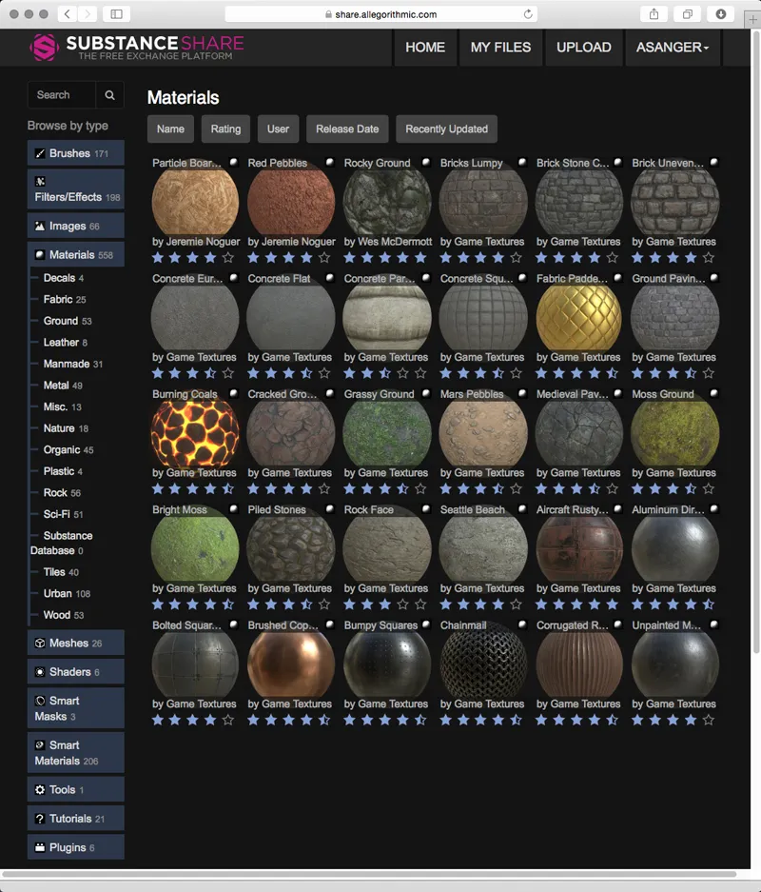Viewport: 761px width, 892px height.
Task: Filter materials by Metal subcategory
Action: tap(63, 386)
